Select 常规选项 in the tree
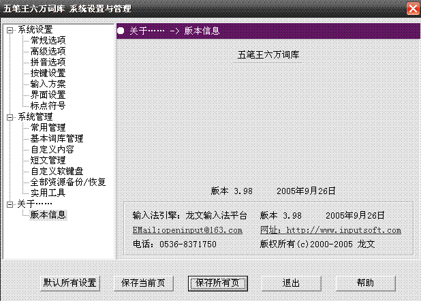 pyautogui.click(x=48, y=41)
